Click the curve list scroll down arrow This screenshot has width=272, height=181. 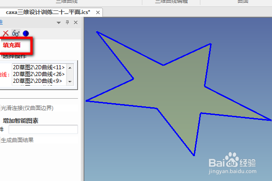(x=70, y=81)
